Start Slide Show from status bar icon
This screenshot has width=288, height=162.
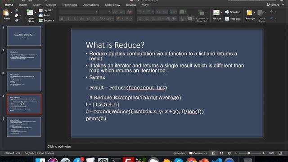229,153
